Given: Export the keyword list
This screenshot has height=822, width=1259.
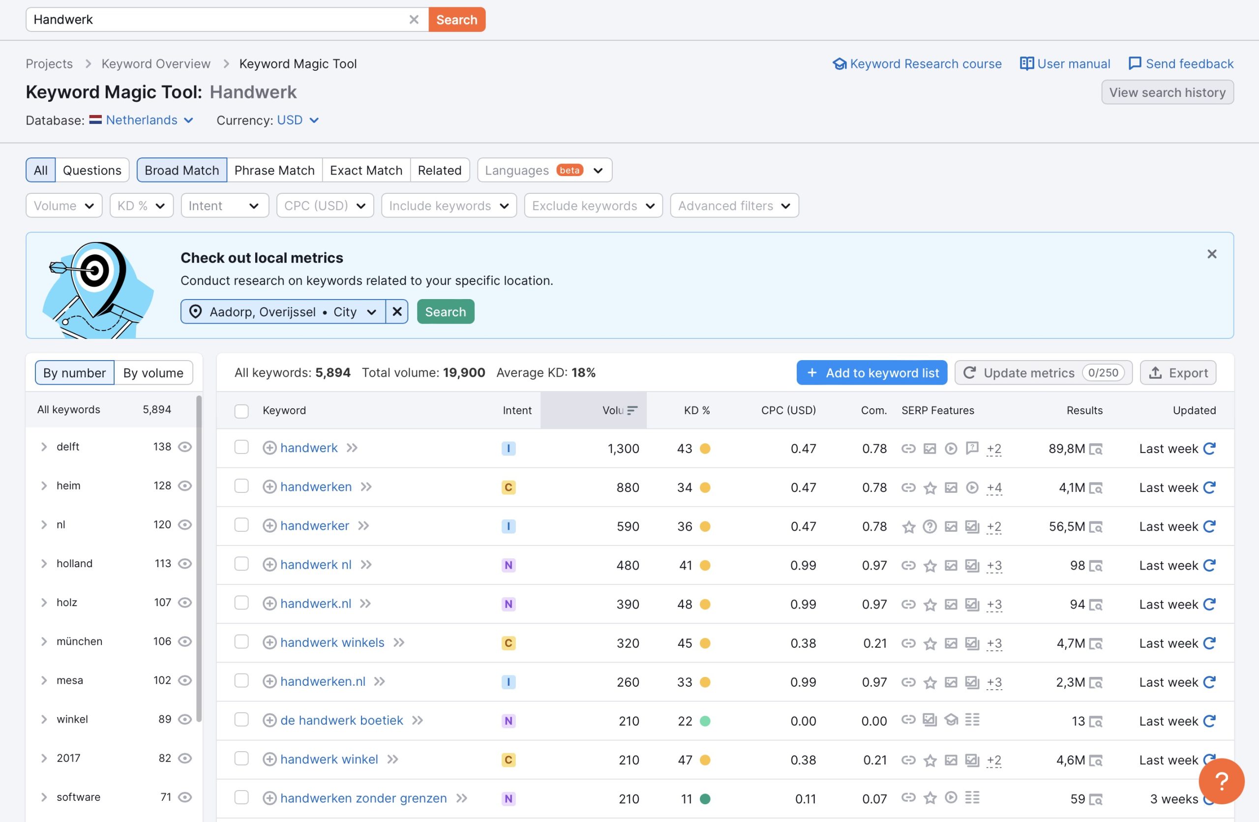Looking at the screenshot, I should (x=1178, y=373).
